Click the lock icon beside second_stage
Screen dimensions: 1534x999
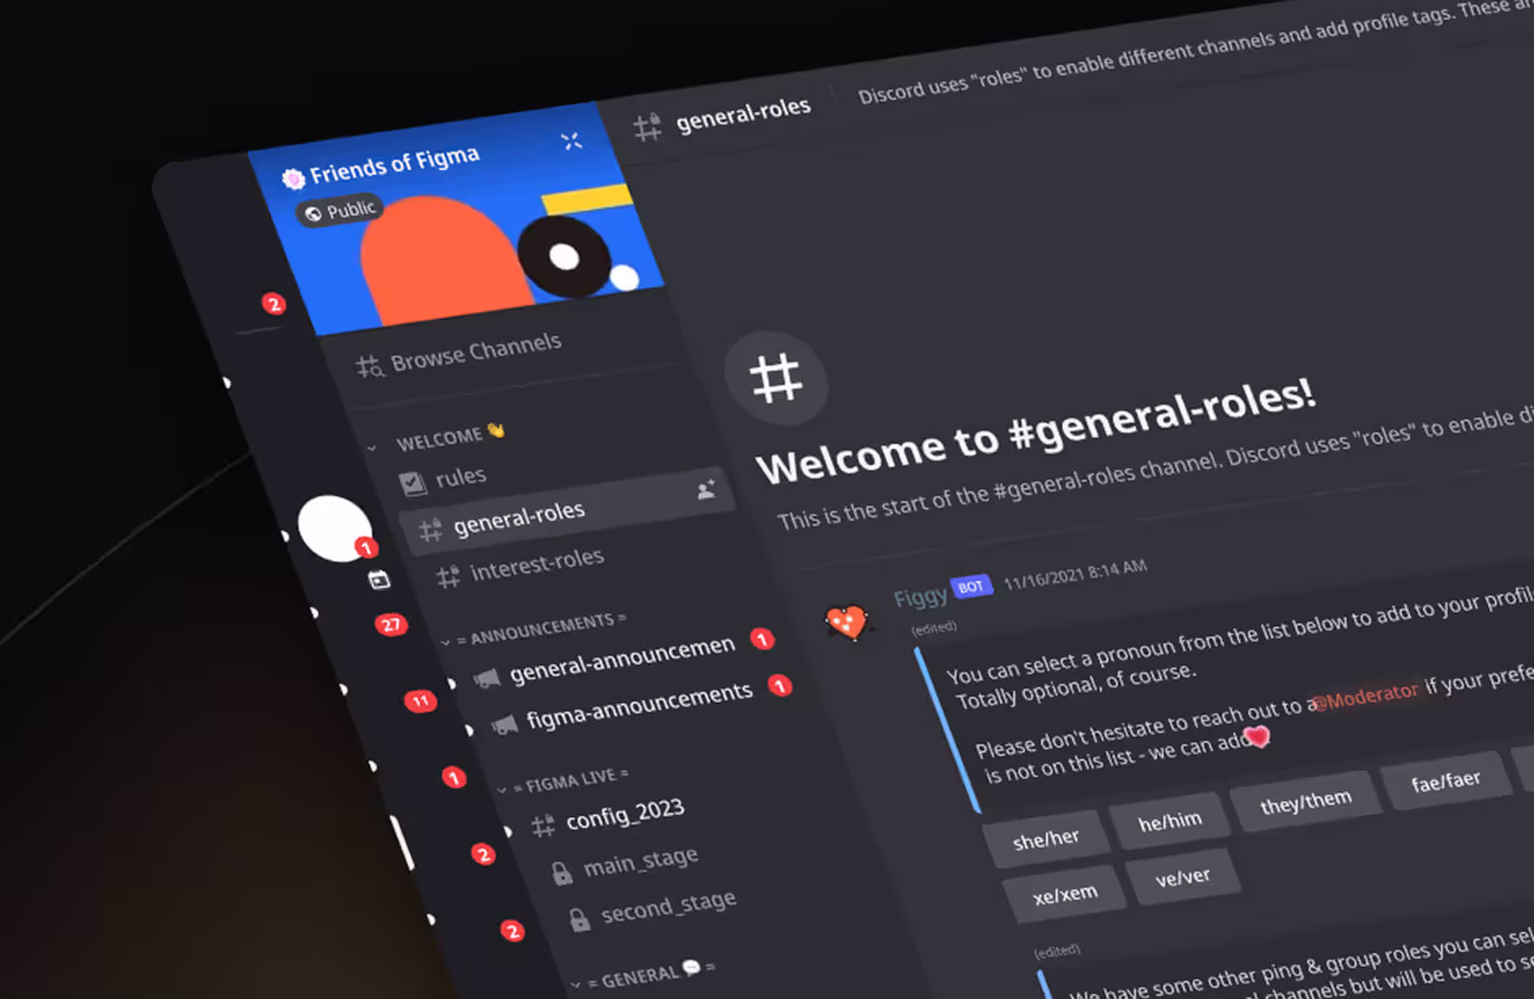click(x=579, y=919)
